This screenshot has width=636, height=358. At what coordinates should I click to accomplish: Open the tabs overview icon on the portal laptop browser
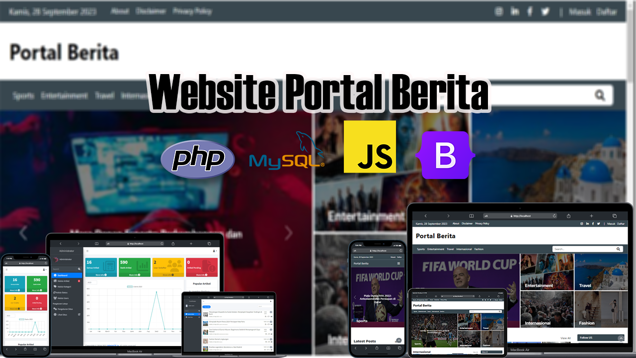(615, 216)
